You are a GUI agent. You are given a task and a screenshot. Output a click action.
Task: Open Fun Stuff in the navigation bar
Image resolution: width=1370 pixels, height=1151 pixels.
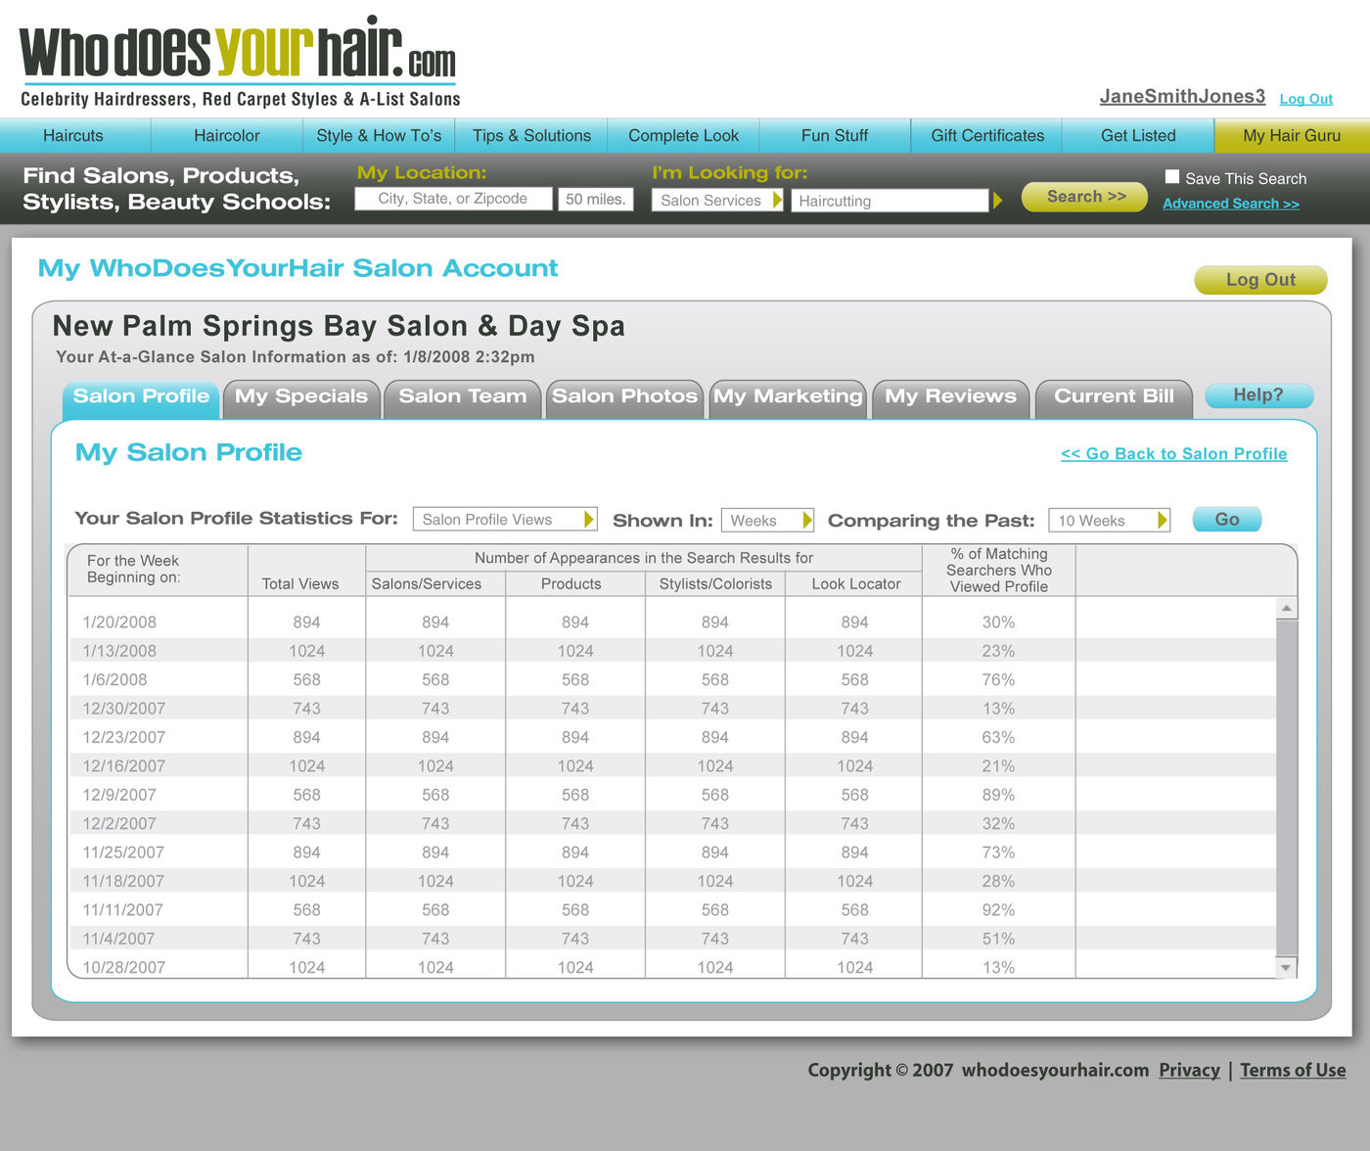click(835, 135)
